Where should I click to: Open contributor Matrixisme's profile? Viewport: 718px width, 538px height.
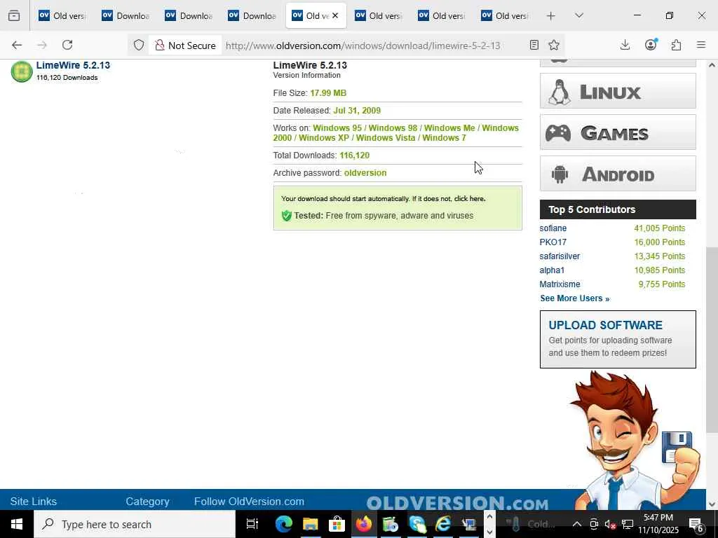point(560,284)
